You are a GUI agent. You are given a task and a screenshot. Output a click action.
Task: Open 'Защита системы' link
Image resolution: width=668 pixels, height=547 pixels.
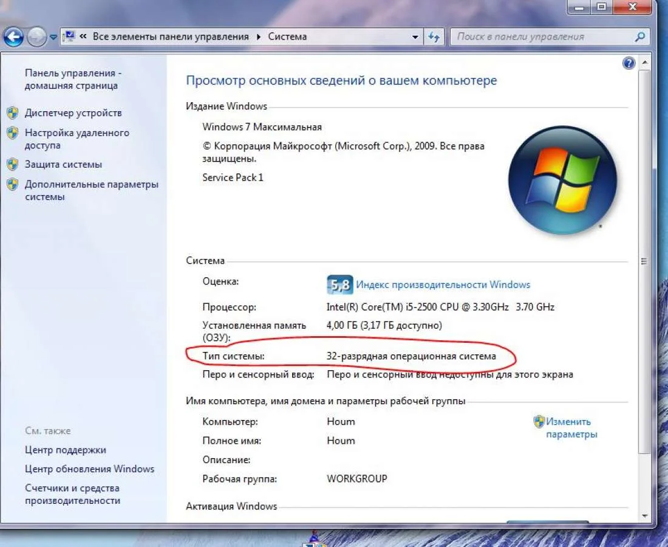[64, 165]
